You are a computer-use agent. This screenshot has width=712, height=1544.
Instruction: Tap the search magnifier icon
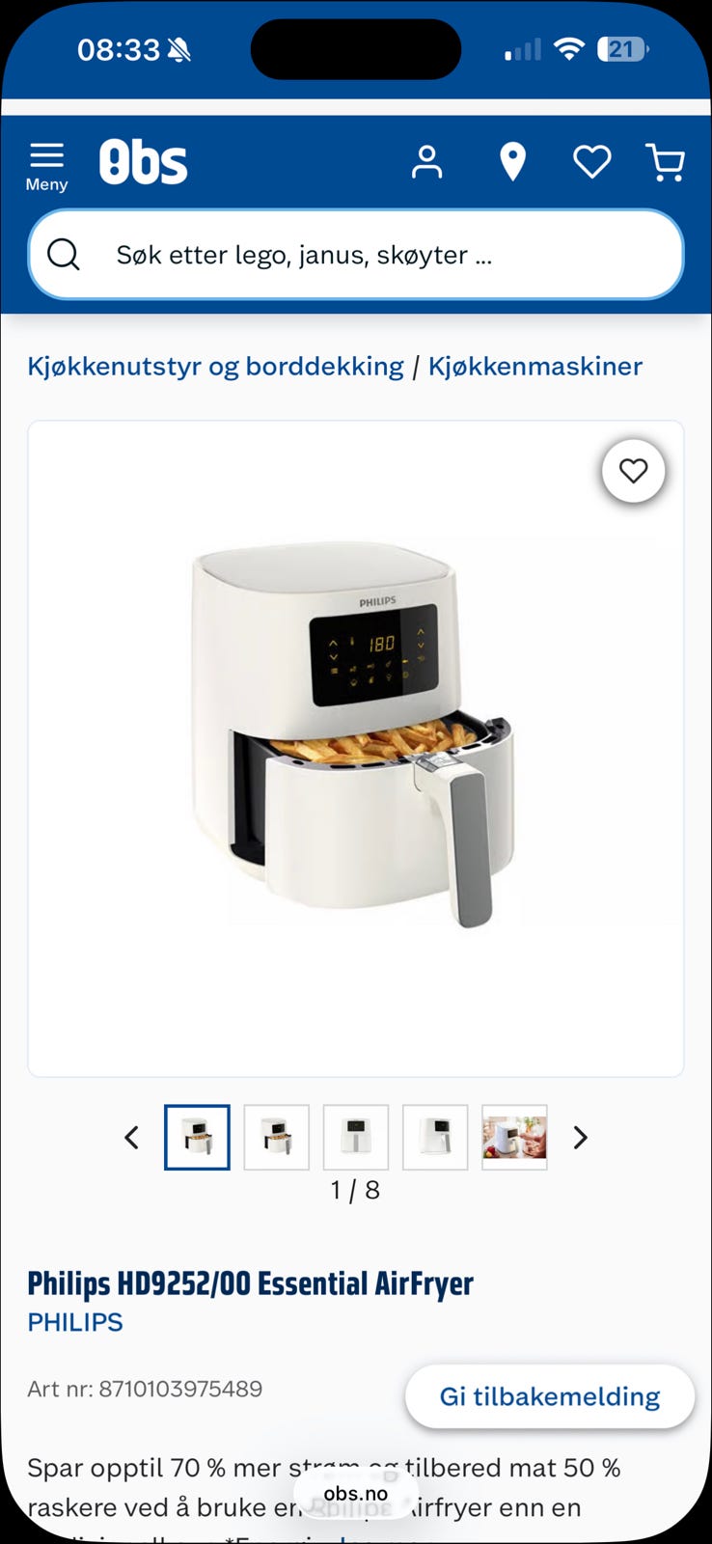tap(64, 255)
